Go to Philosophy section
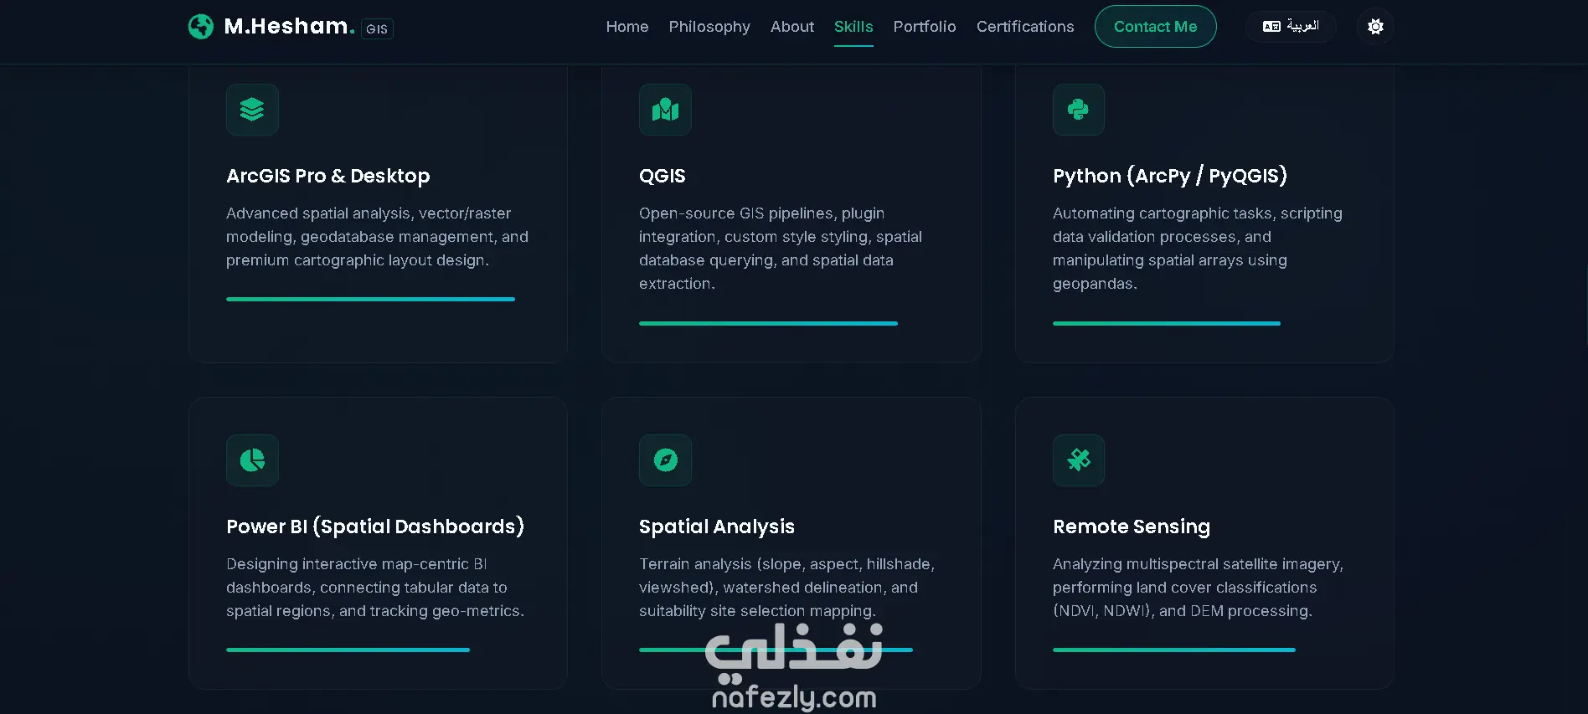Screen dimensions: 1588x714 [x=709, y=27]
